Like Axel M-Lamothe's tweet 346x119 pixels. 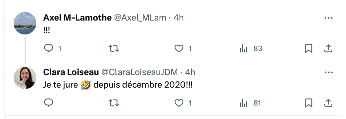point(179,49)
